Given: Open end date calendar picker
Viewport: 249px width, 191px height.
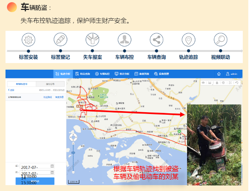Looking at the screenshot, I should [x=52, y=173].
